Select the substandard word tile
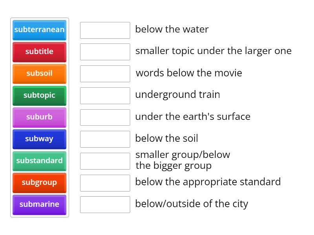The height and width of the screenshot is (235, 314). (x=39, y=161)
